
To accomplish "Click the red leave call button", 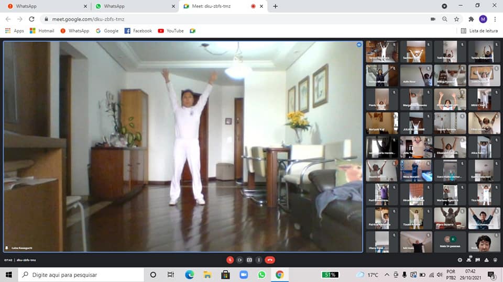I will click(270, 260).
